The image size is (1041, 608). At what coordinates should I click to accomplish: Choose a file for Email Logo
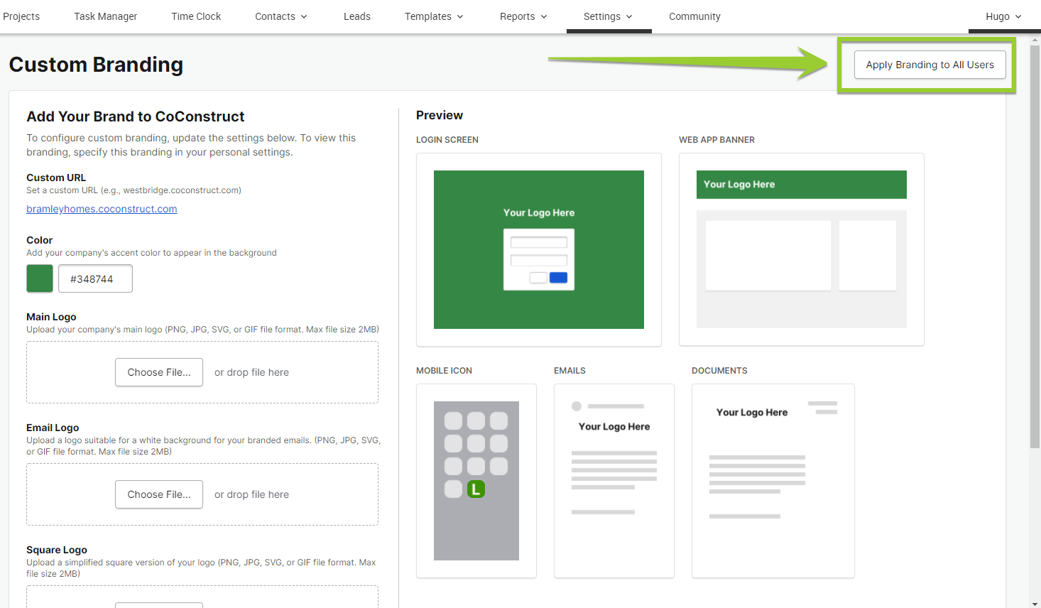click(x=159, y=494)
